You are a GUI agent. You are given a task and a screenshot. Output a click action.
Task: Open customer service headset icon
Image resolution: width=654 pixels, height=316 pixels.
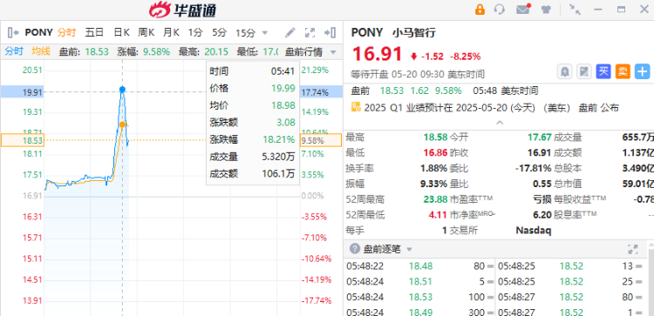coord(500,10)
